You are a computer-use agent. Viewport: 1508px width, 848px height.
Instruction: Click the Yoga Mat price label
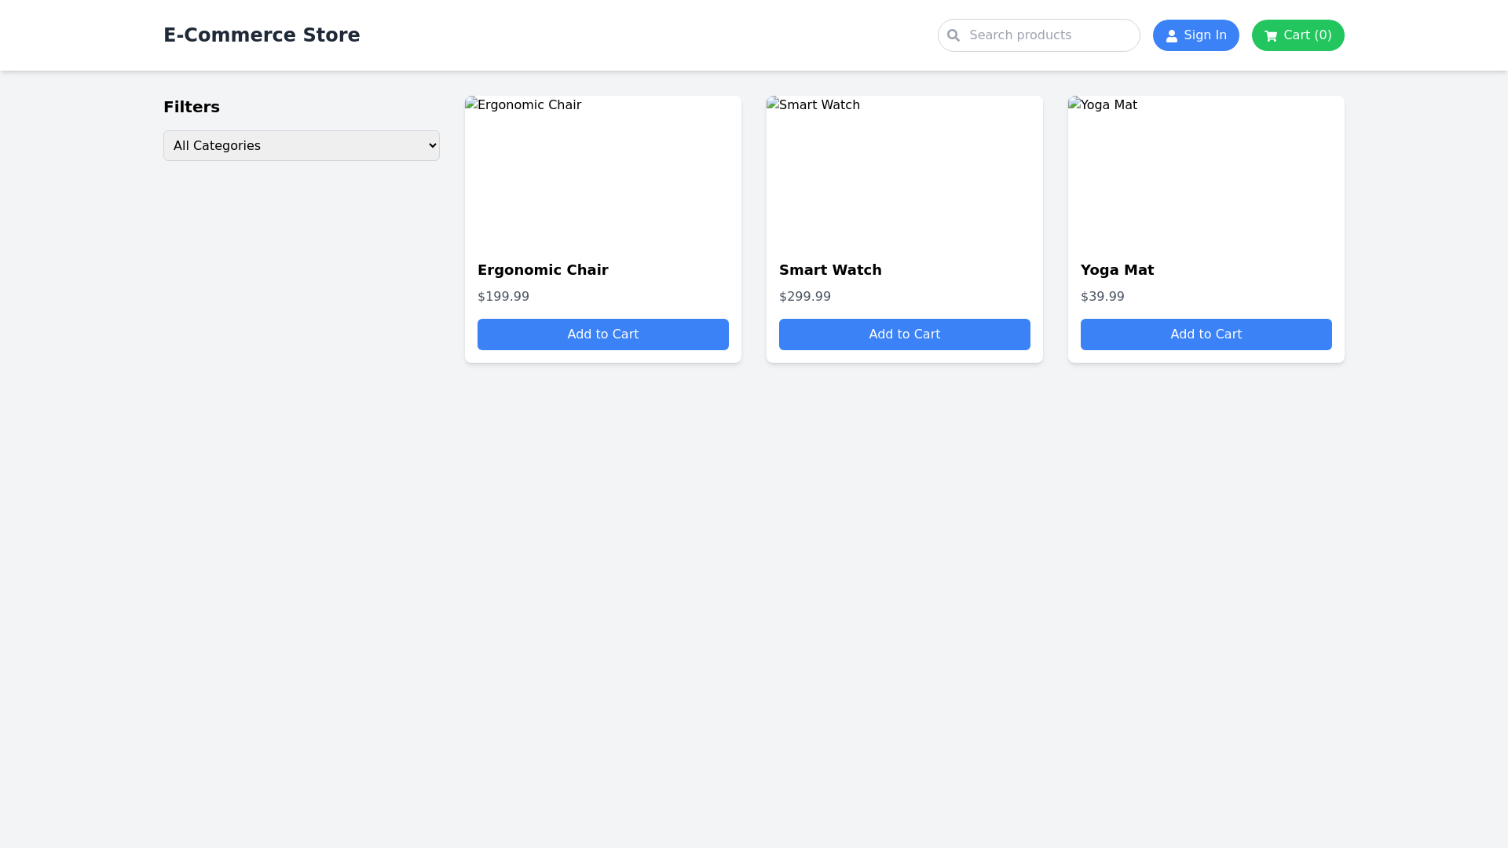click(x=1102, y=296)
